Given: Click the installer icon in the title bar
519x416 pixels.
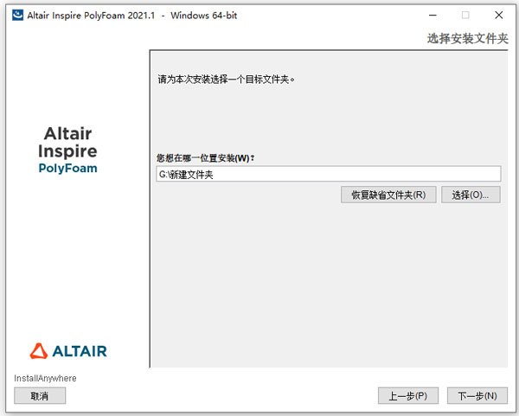Looking at the screenshot, I should tap(17, 16).
